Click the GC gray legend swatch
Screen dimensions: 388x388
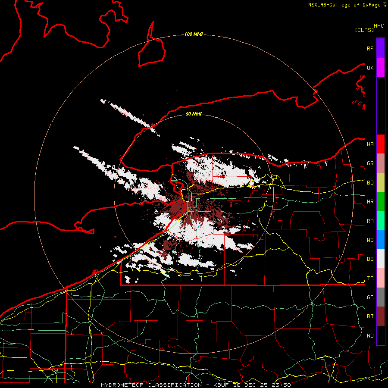click(381, 297)
